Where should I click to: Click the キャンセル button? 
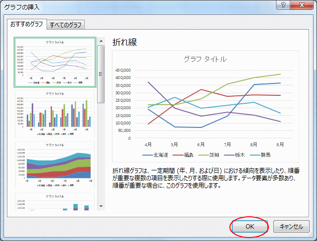click(x=291, y=227)
